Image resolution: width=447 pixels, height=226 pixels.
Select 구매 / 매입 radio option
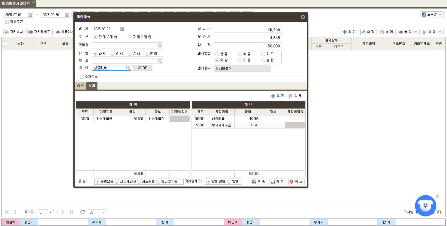click(x=129, y=37)
